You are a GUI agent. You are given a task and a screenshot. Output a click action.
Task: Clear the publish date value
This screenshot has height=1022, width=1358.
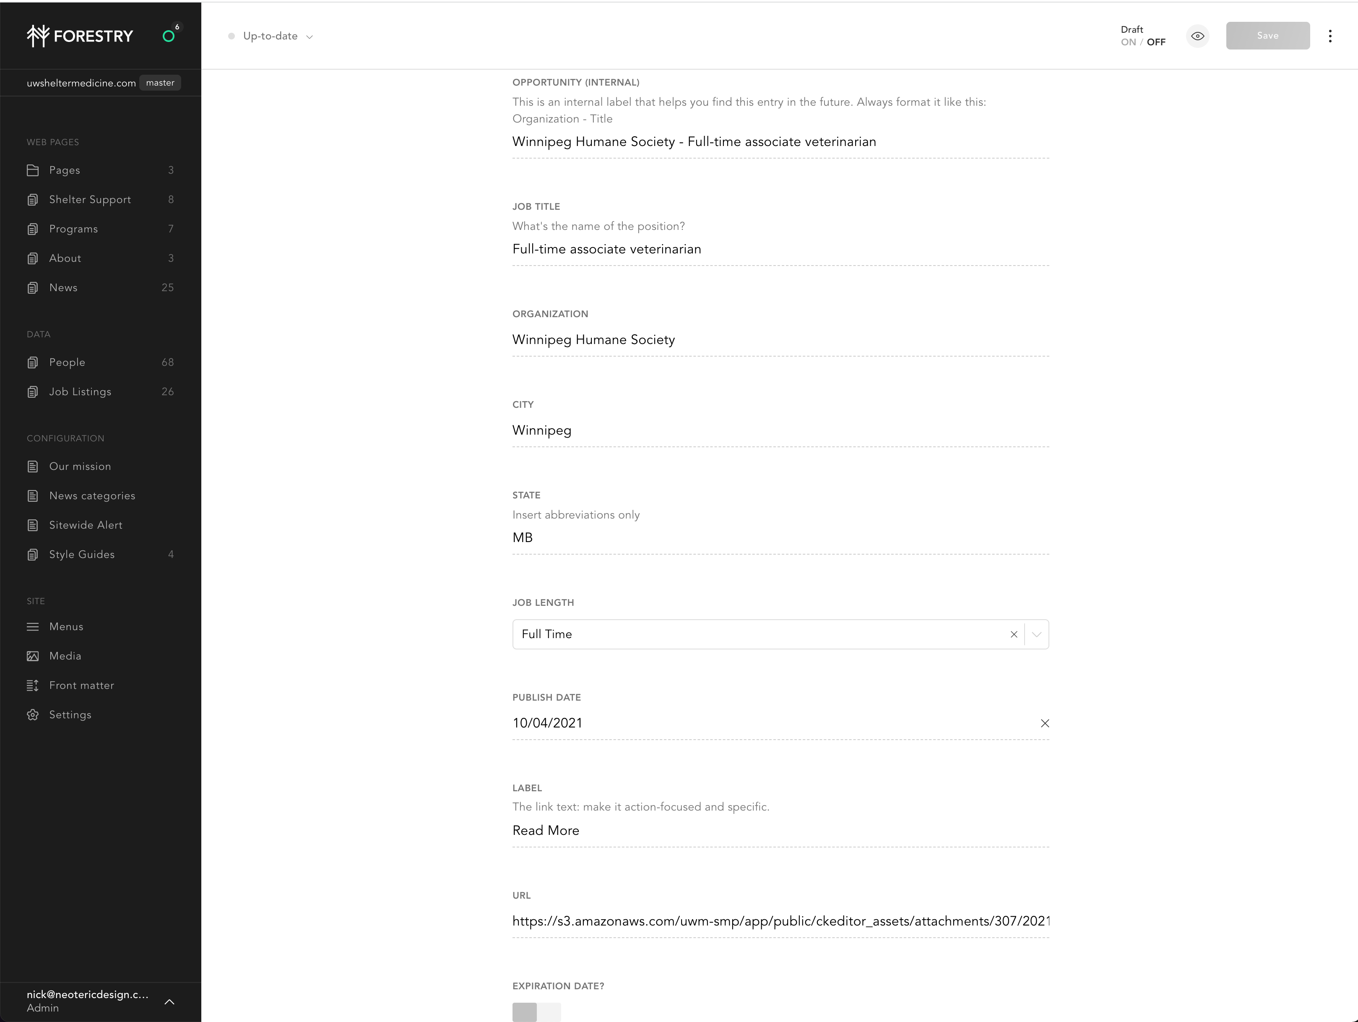coord(1044,724)
